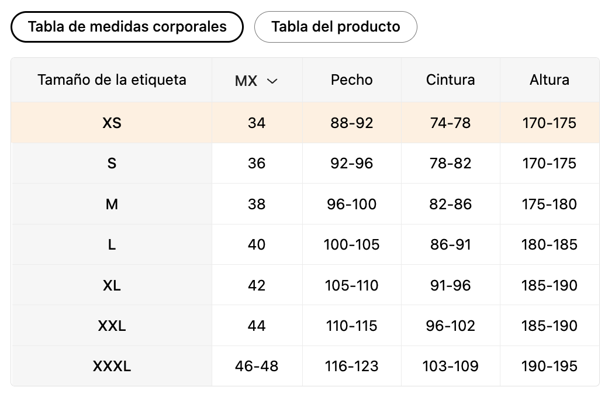Click the 190-195 height cell
Screen dimensions: 615x394
pyautogui.click(x=550, y=366)
